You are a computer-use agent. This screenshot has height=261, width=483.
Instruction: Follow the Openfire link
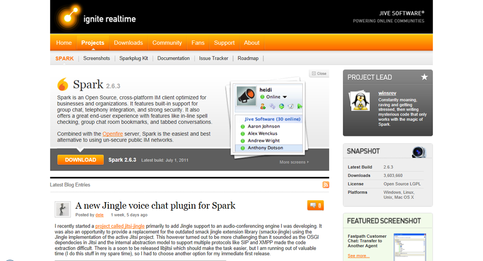click(x=112, y=134)
